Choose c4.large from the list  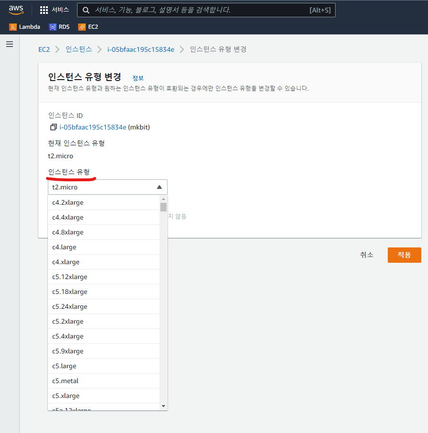[104, 247]
